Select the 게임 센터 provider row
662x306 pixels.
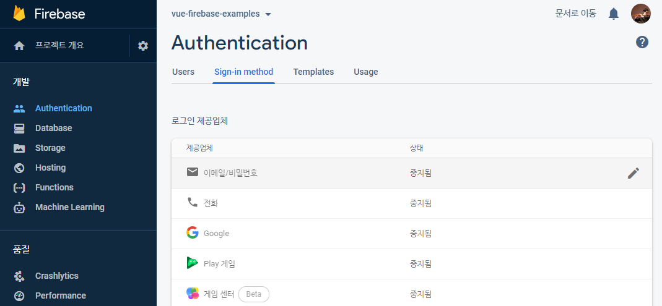click(412, 293)
